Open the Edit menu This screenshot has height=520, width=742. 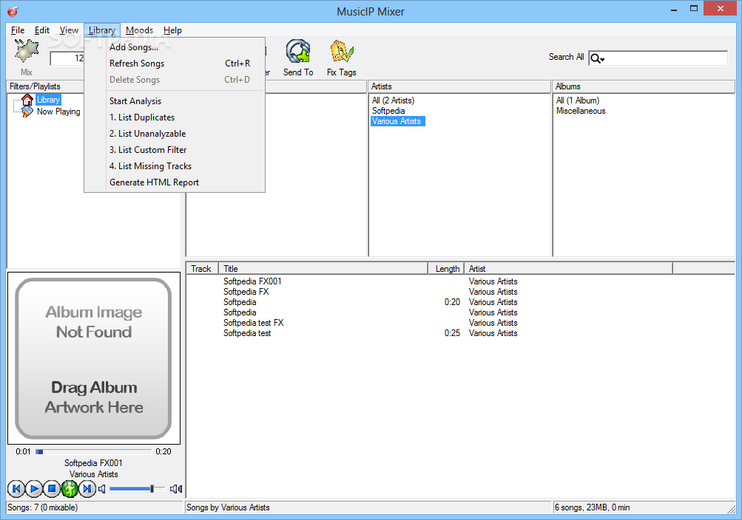click(41, 30)
